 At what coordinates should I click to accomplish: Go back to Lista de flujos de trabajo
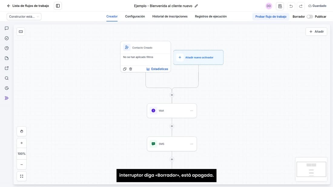28,6
